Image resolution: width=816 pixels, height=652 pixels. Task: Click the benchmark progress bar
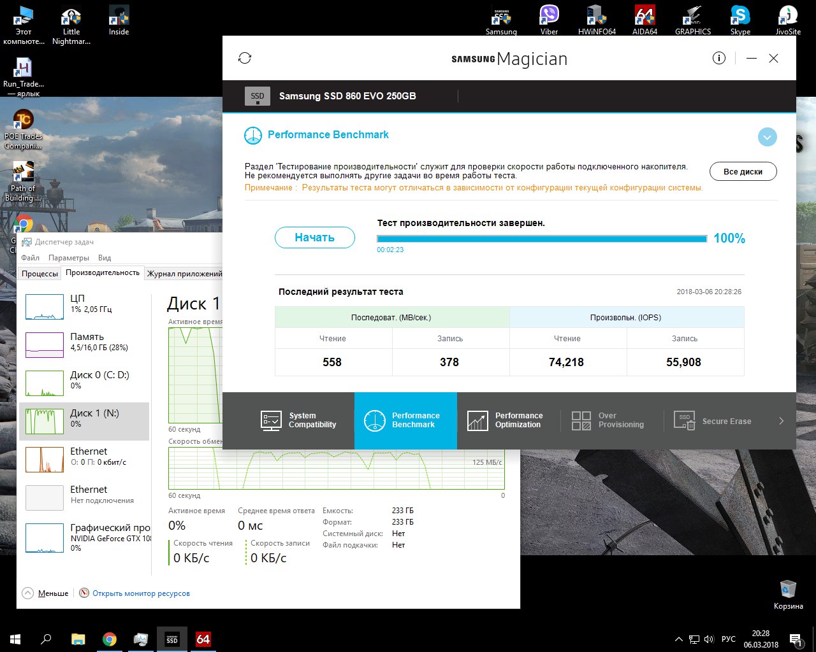(x=541, y=239)
